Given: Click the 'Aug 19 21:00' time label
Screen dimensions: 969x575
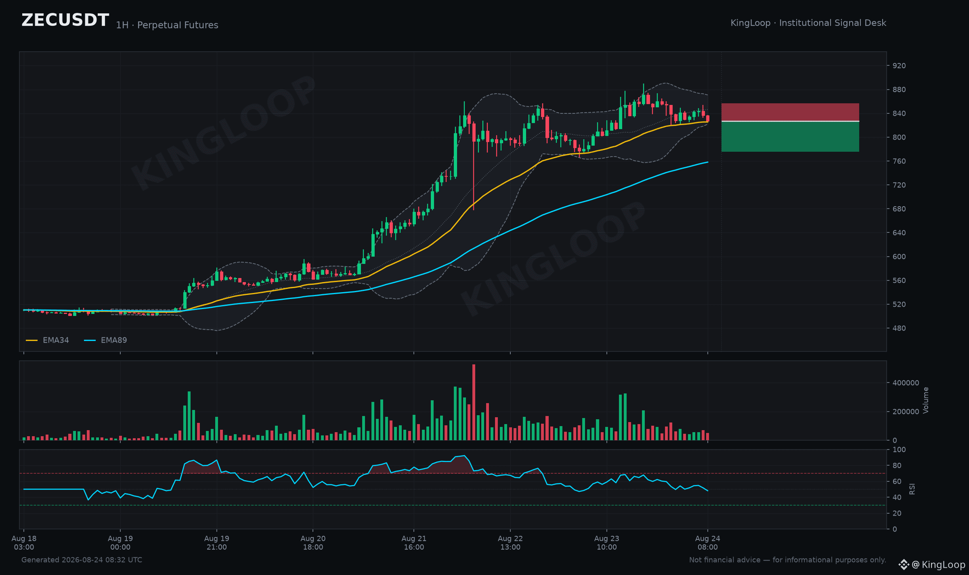Looking at the screenshot, I should pyautogui.click(x=217, y=543).
